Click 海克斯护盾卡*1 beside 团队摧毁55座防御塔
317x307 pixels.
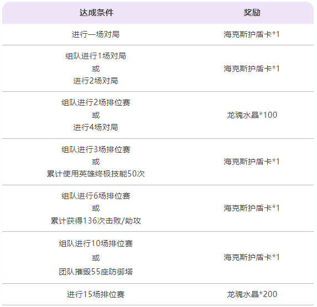(x=252, y=257)
